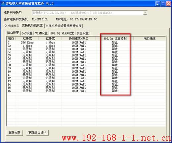Switch to VLAN设置 sub-tab

41,33
